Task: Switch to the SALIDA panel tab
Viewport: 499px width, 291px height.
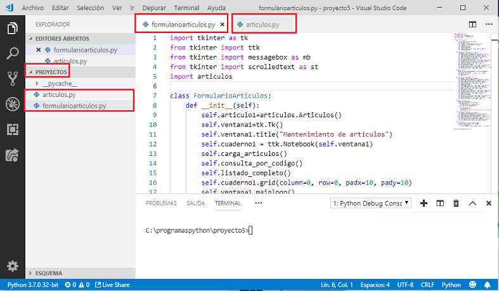Action: pyautogui.click(x=195, y=203)
